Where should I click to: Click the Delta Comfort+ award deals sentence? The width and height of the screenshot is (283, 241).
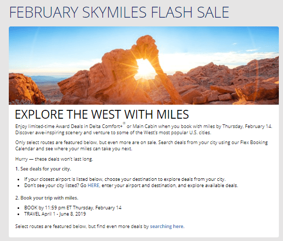pyautogui.click(x=144, y=126)
